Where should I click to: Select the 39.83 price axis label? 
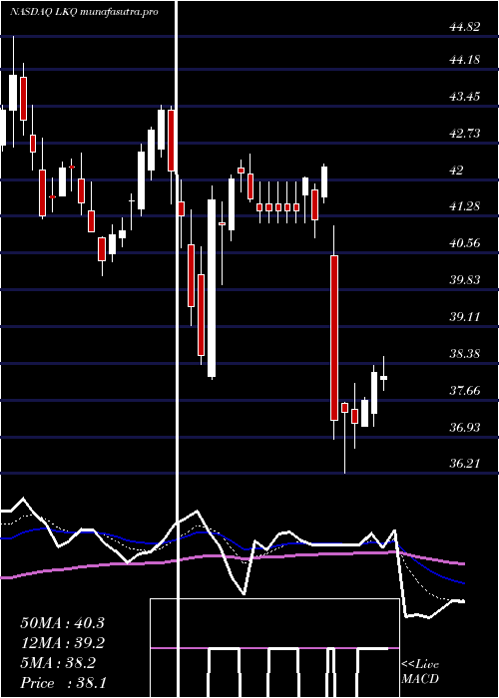click(465, 280)
